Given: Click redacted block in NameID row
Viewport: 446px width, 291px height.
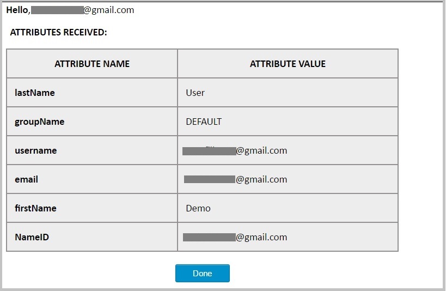Looking at the screenshot, I should click(x=209, y=238).
